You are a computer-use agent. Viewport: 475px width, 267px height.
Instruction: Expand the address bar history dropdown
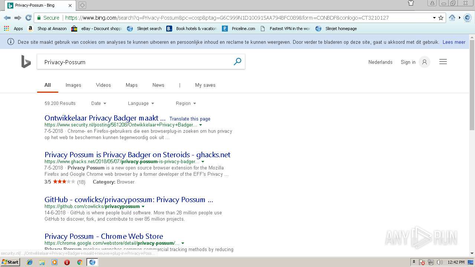[x=434, y=18]
